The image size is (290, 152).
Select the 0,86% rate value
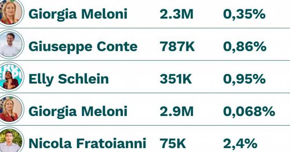click(x=244, y=47)
